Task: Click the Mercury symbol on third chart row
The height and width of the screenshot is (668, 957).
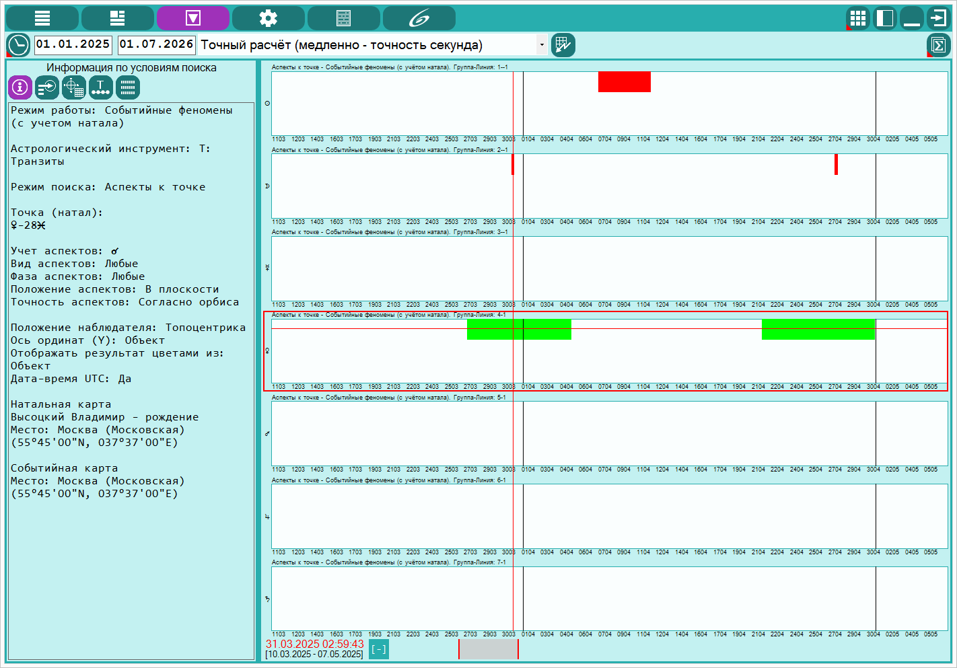Action: point(267,268)
